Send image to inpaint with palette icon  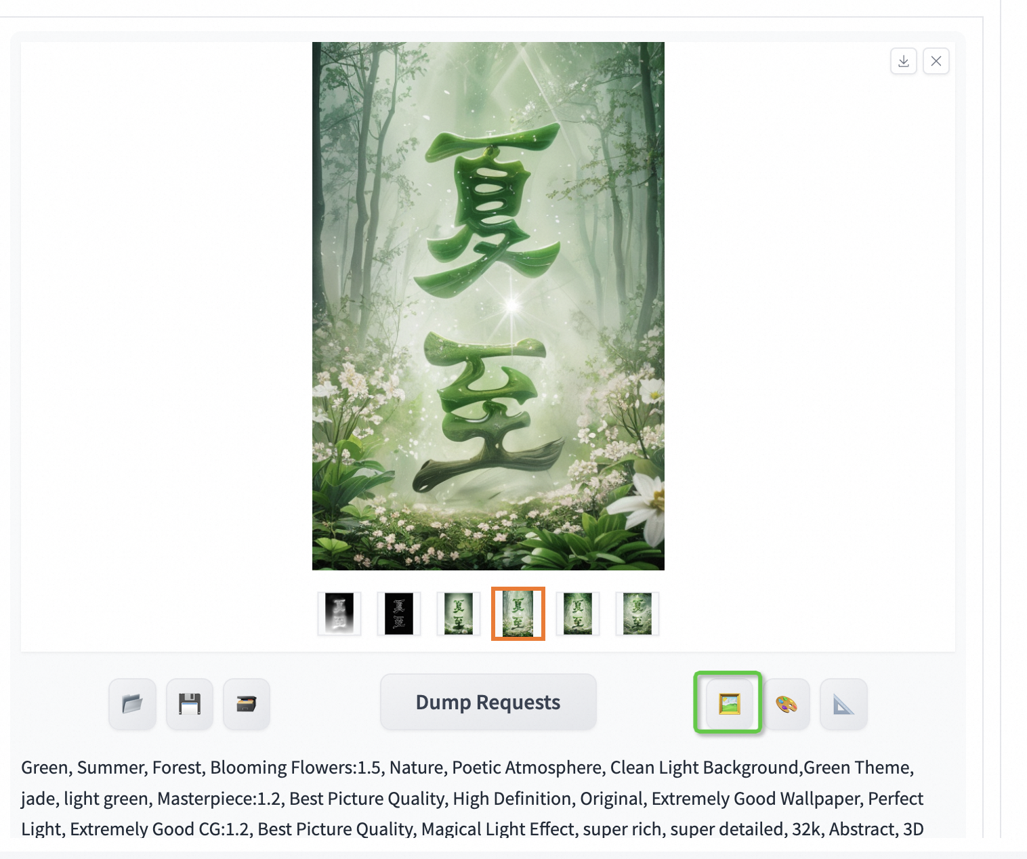787,704
